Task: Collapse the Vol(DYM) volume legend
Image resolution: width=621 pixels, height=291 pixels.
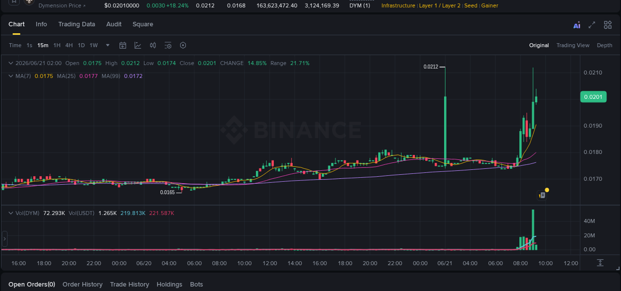Action: point(11,213)
